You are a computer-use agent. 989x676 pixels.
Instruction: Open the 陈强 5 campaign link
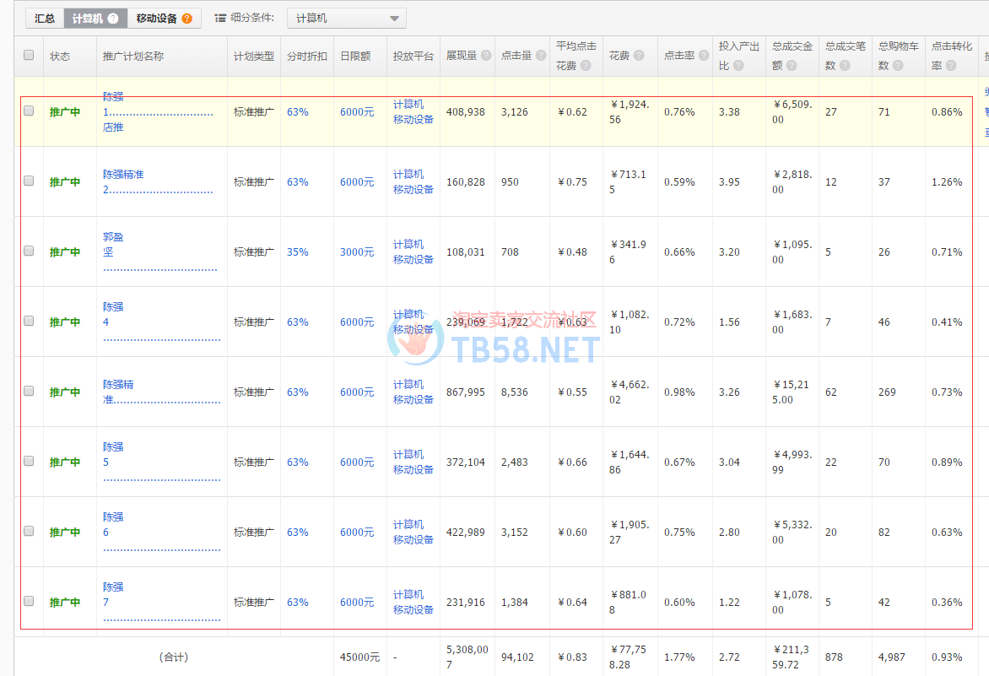113,447
